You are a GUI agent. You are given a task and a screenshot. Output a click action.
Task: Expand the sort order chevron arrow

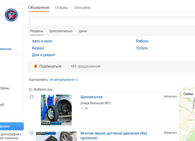77,80
